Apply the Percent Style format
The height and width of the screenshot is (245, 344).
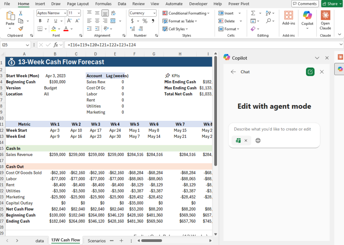(144, 21)
